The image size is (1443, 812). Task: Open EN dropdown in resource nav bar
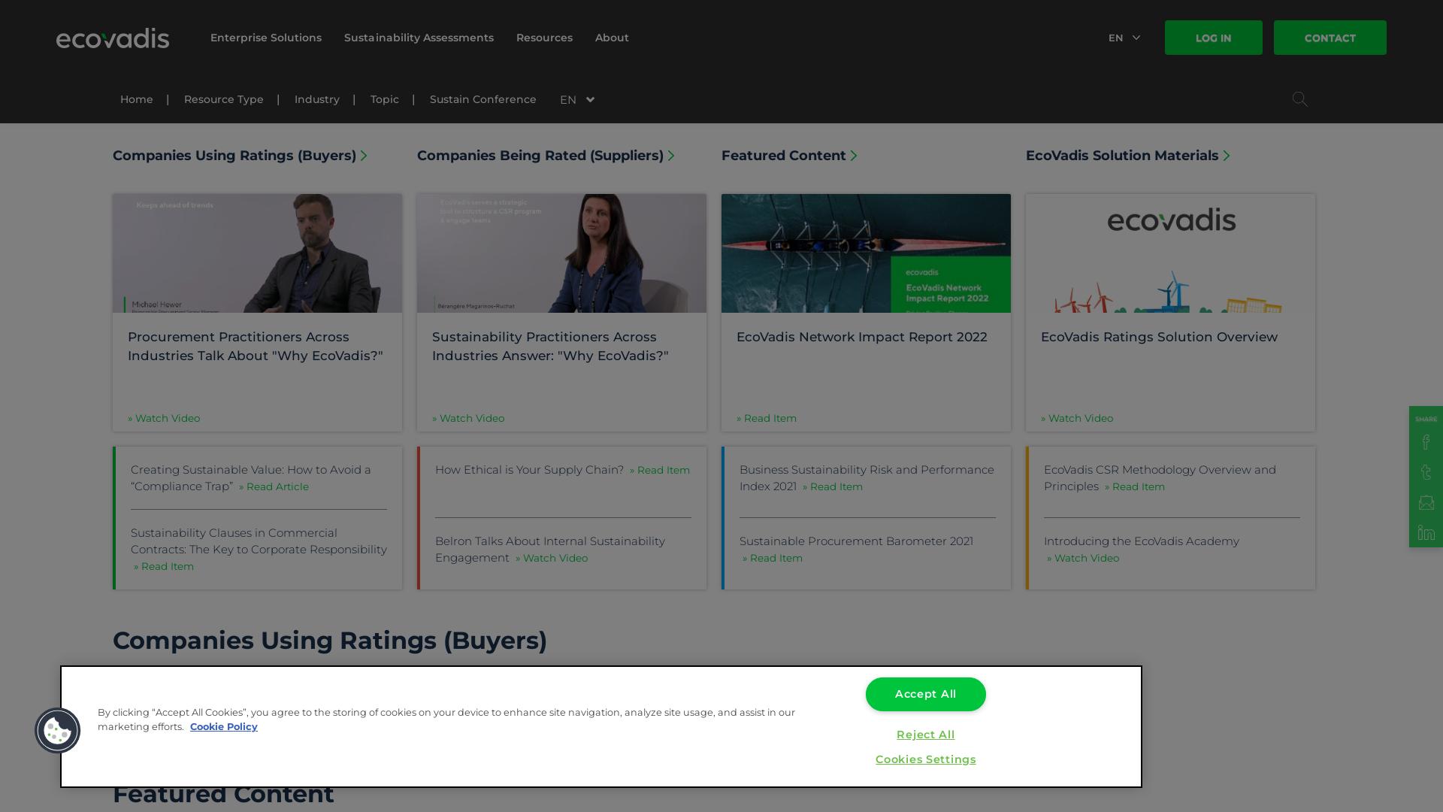click(577, 99)
